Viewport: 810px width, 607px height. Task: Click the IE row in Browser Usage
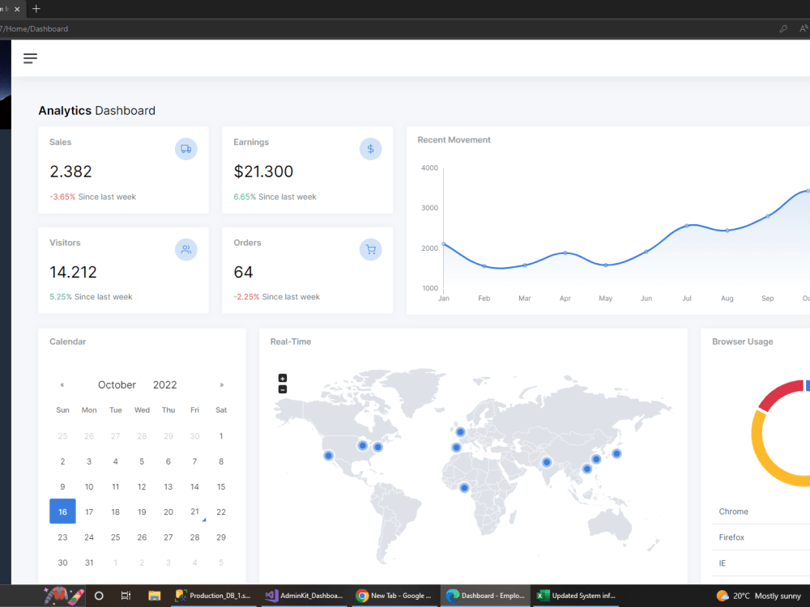tap(761, 563)
